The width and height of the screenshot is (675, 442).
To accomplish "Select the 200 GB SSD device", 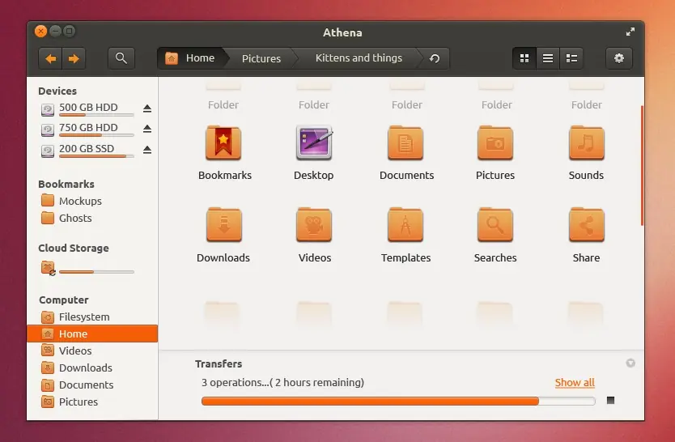I will pyautogui.click(x=87, y=151).
